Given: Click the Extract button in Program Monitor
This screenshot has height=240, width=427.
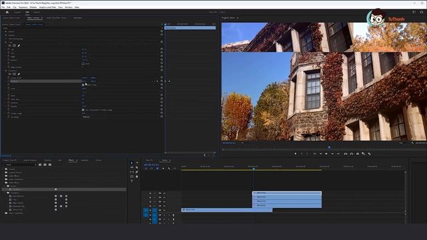Looking at the screenshot, I should 352,154.
